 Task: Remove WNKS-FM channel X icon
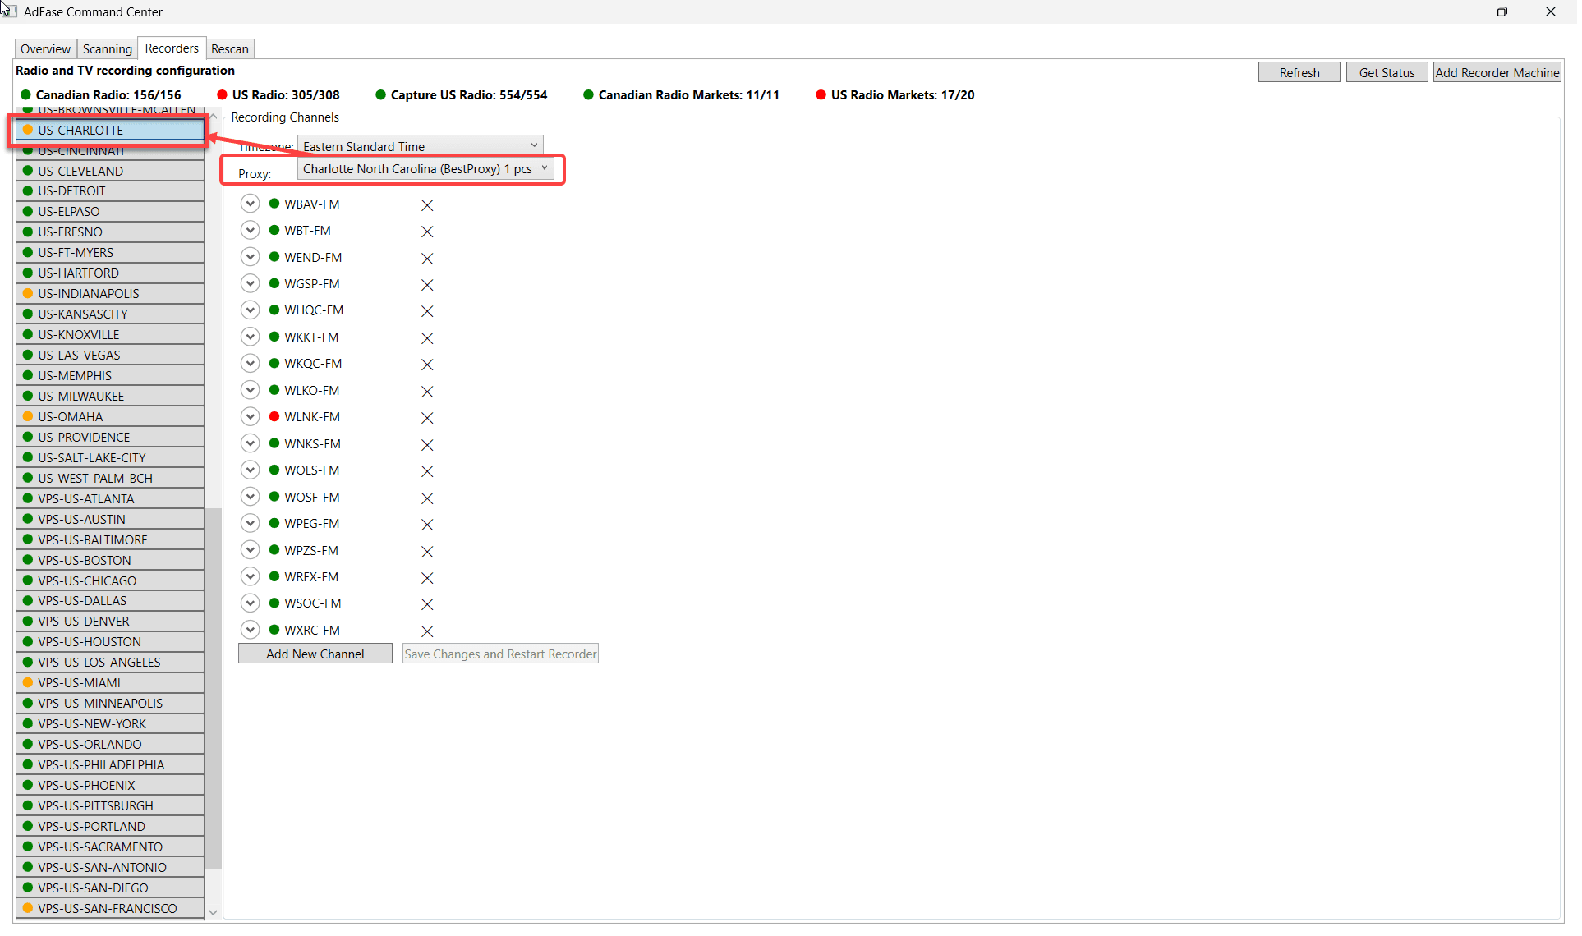tap(427, 445)
